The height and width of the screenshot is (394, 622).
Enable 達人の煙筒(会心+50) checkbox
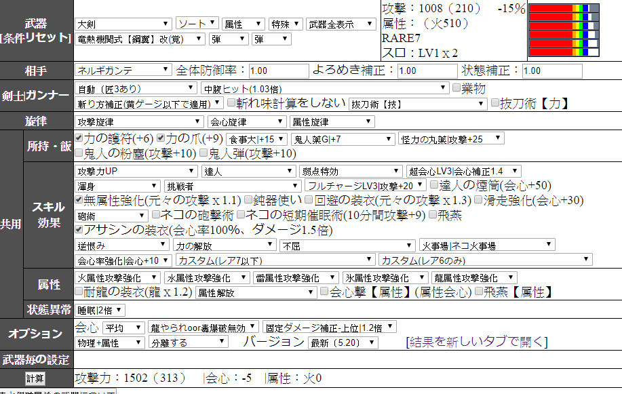pos(434,185)
